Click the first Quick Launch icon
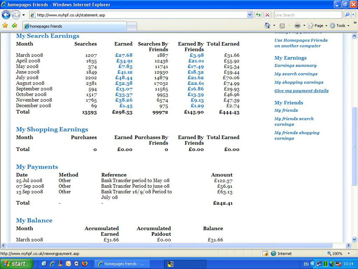Screen dimensions: 358x269 pyautogui.click(x=44, y=264)
